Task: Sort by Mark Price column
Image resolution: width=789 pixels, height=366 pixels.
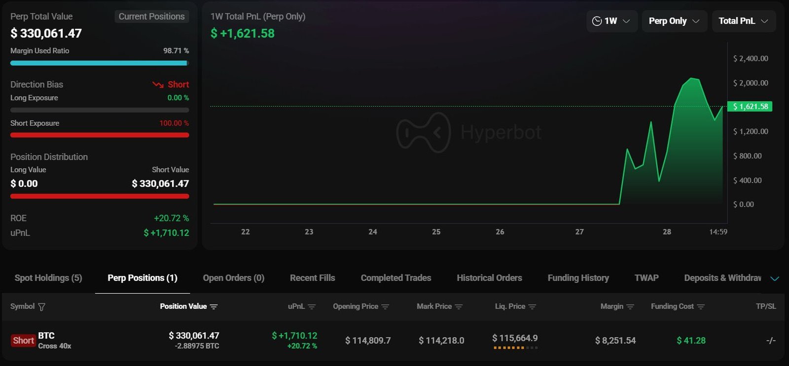Action: [x=459, y=306]
